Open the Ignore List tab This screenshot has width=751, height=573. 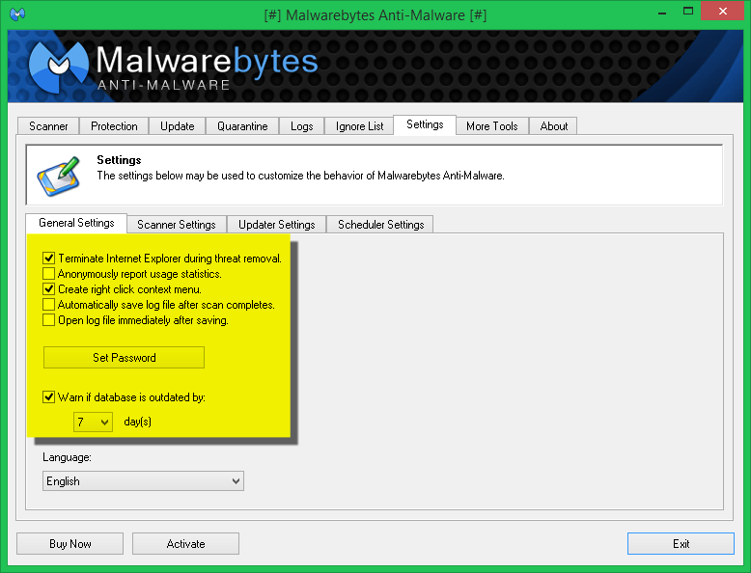pyautogui.click(x=359, y=126)
